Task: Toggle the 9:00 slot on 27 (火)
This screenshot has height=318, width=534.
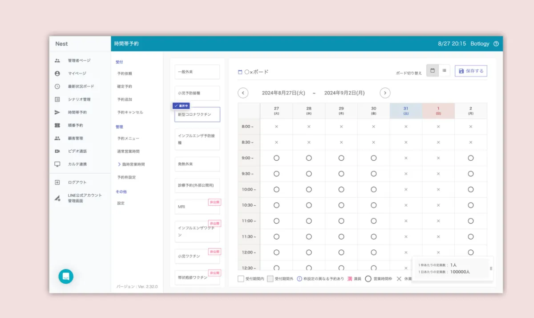Action: click(276, 158)
